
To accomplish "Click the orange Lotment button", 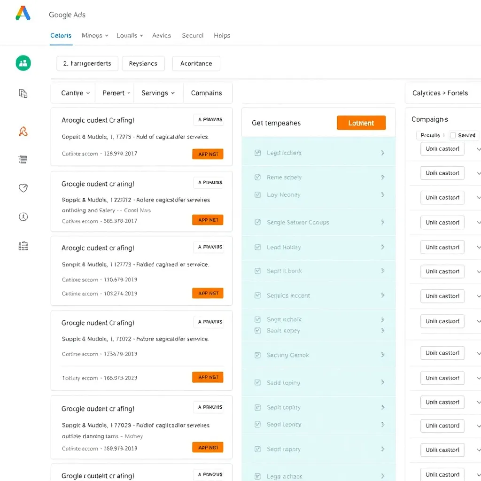I will pos(361,122).
